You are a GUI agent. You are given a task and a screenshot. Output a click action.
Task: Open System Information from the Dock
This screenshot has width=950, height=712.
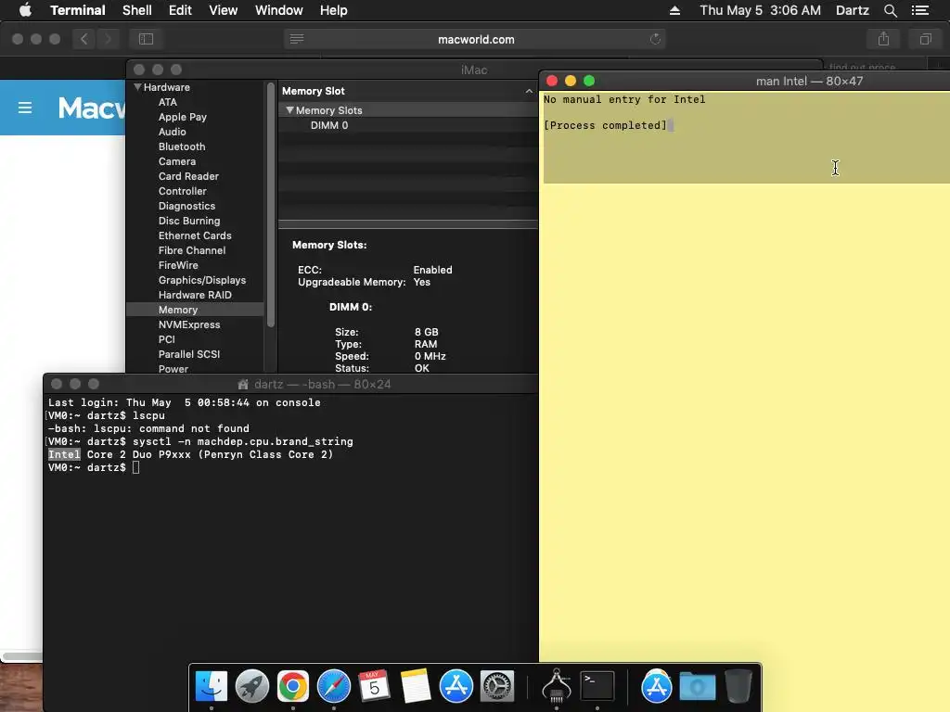click(557, 686)
